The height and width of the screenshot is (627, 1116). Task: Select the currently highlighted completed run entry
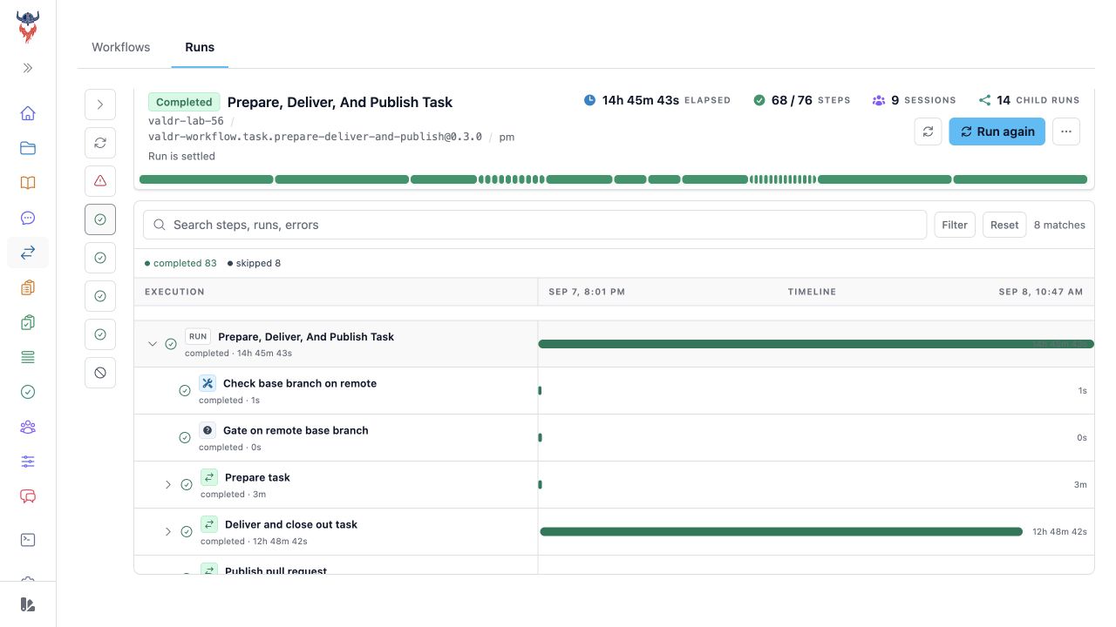100,219
